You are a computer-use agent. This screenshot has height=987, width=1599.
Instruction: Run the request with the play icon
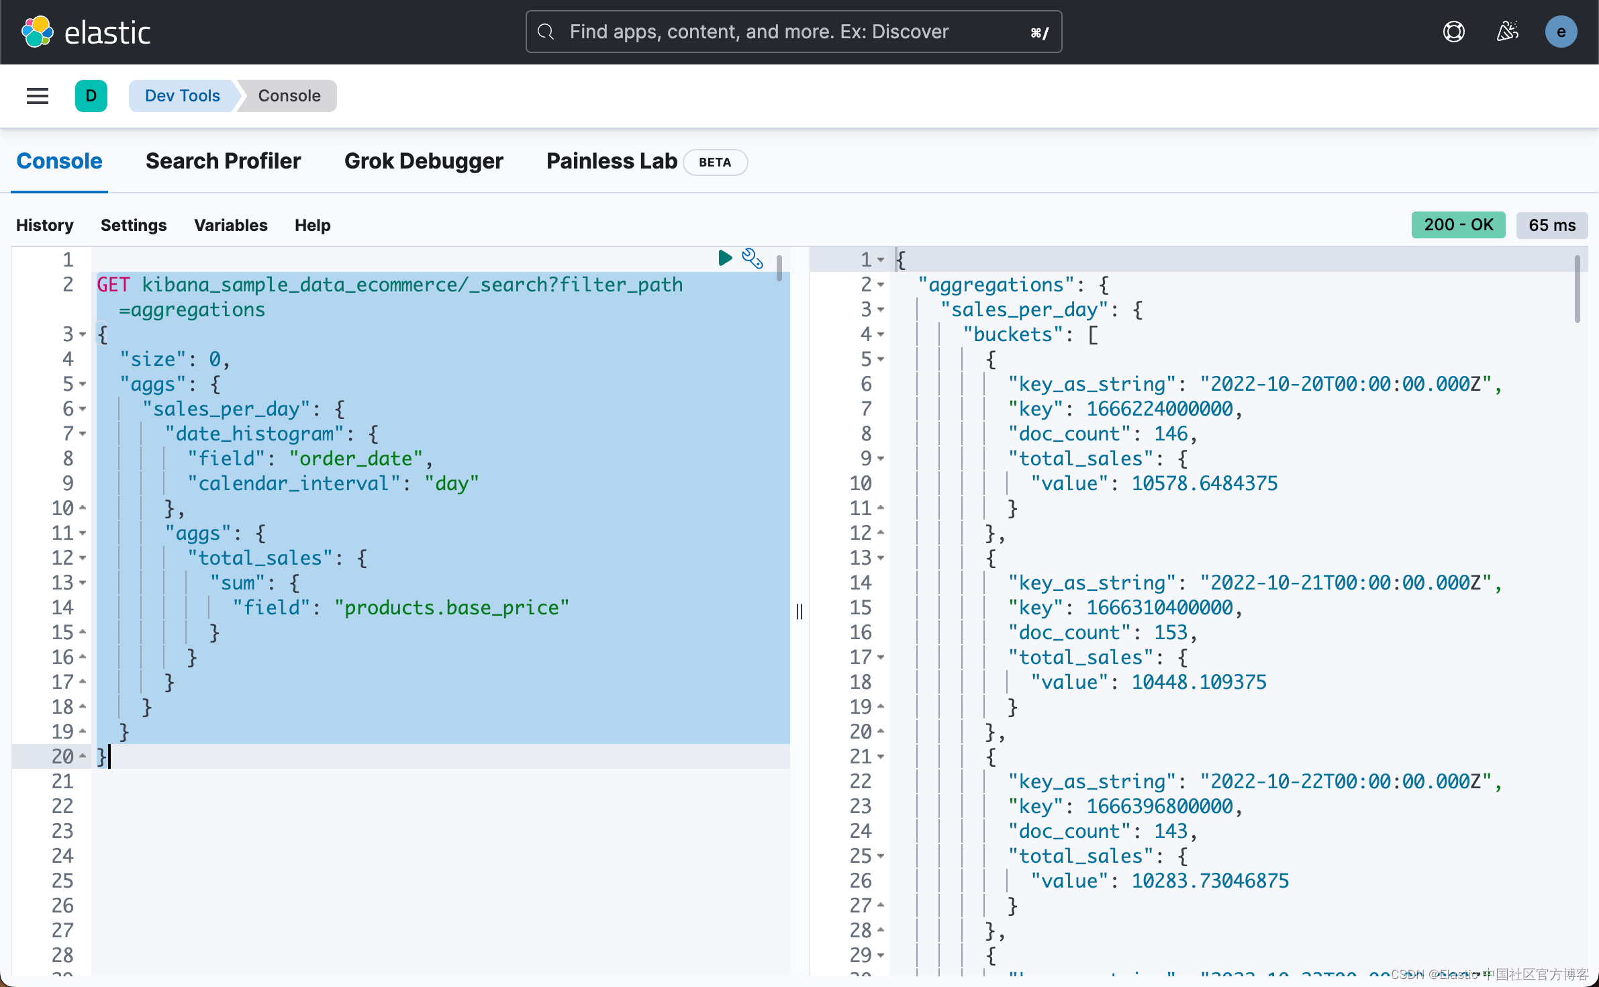point(724,258)
